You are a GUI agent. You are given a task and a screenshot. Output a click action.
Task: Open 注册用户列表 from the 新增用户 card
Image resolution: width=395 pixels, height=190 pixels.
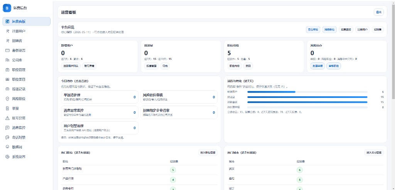click(x=71, y=66)
